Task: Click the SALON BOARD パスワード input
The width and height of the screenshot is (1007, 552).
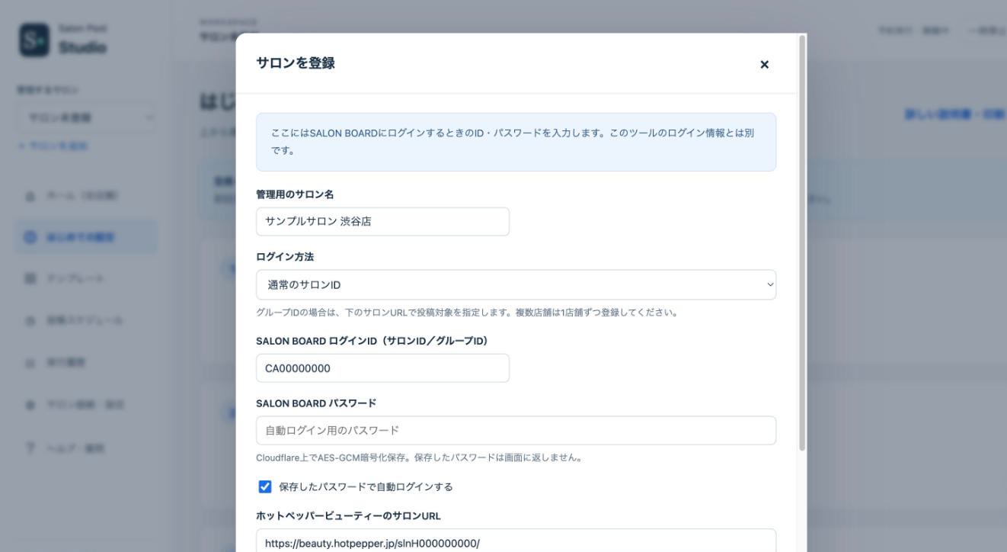Action: pos(516,431)
